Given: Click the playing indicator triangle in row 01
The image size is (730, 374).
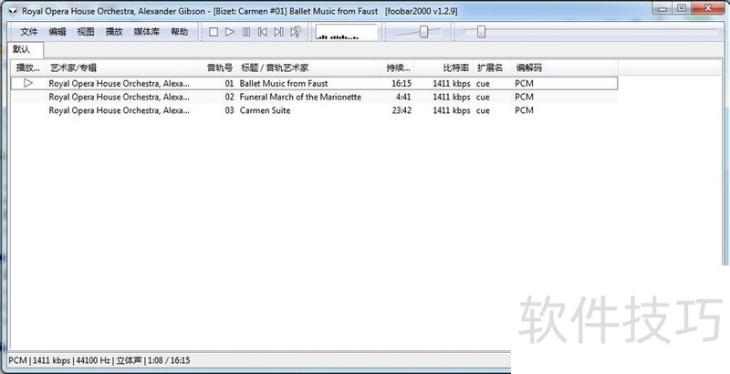Looking at the screenshot, I should click(28, 83).
